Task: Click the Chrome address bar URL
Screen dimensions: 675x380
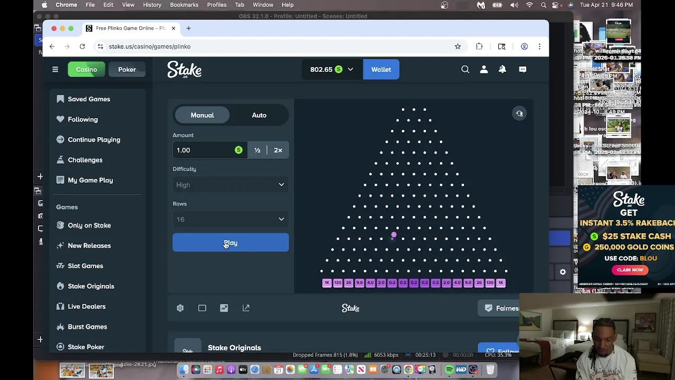Action: click(x=150, y=46)
